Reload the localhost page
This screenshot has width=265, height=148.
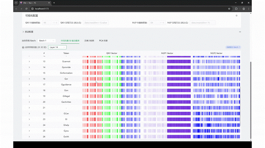pos(26,9)
